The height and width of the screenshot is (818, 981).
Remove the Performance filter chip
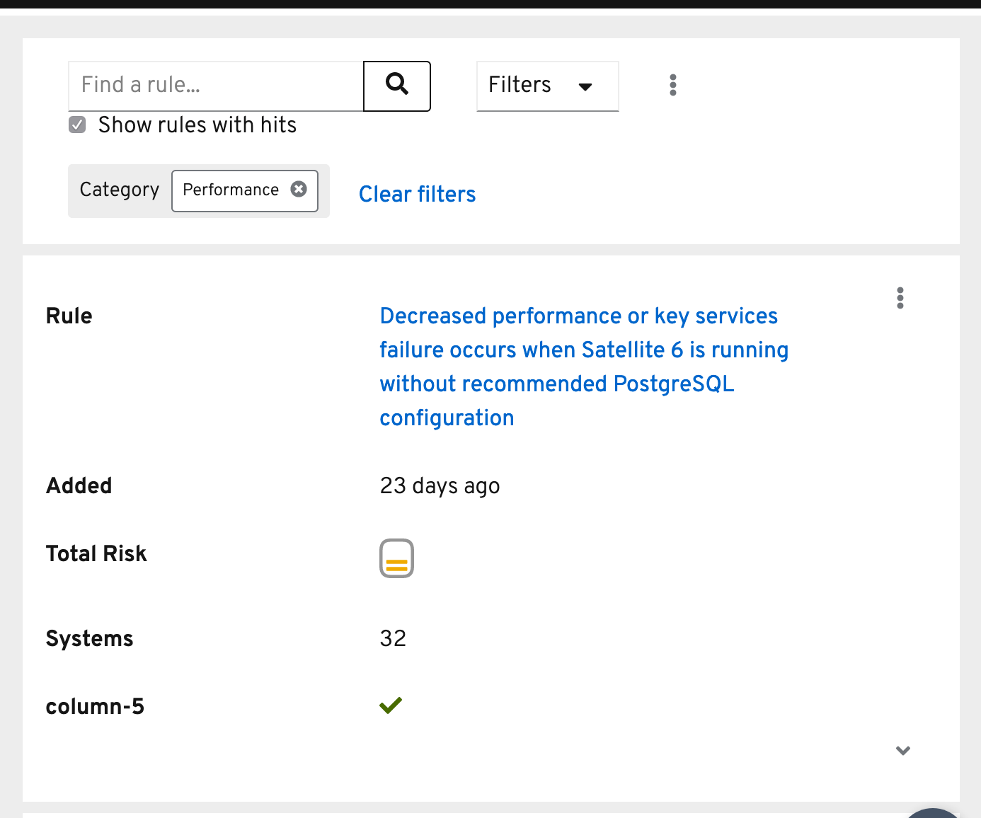click(299, 189)
